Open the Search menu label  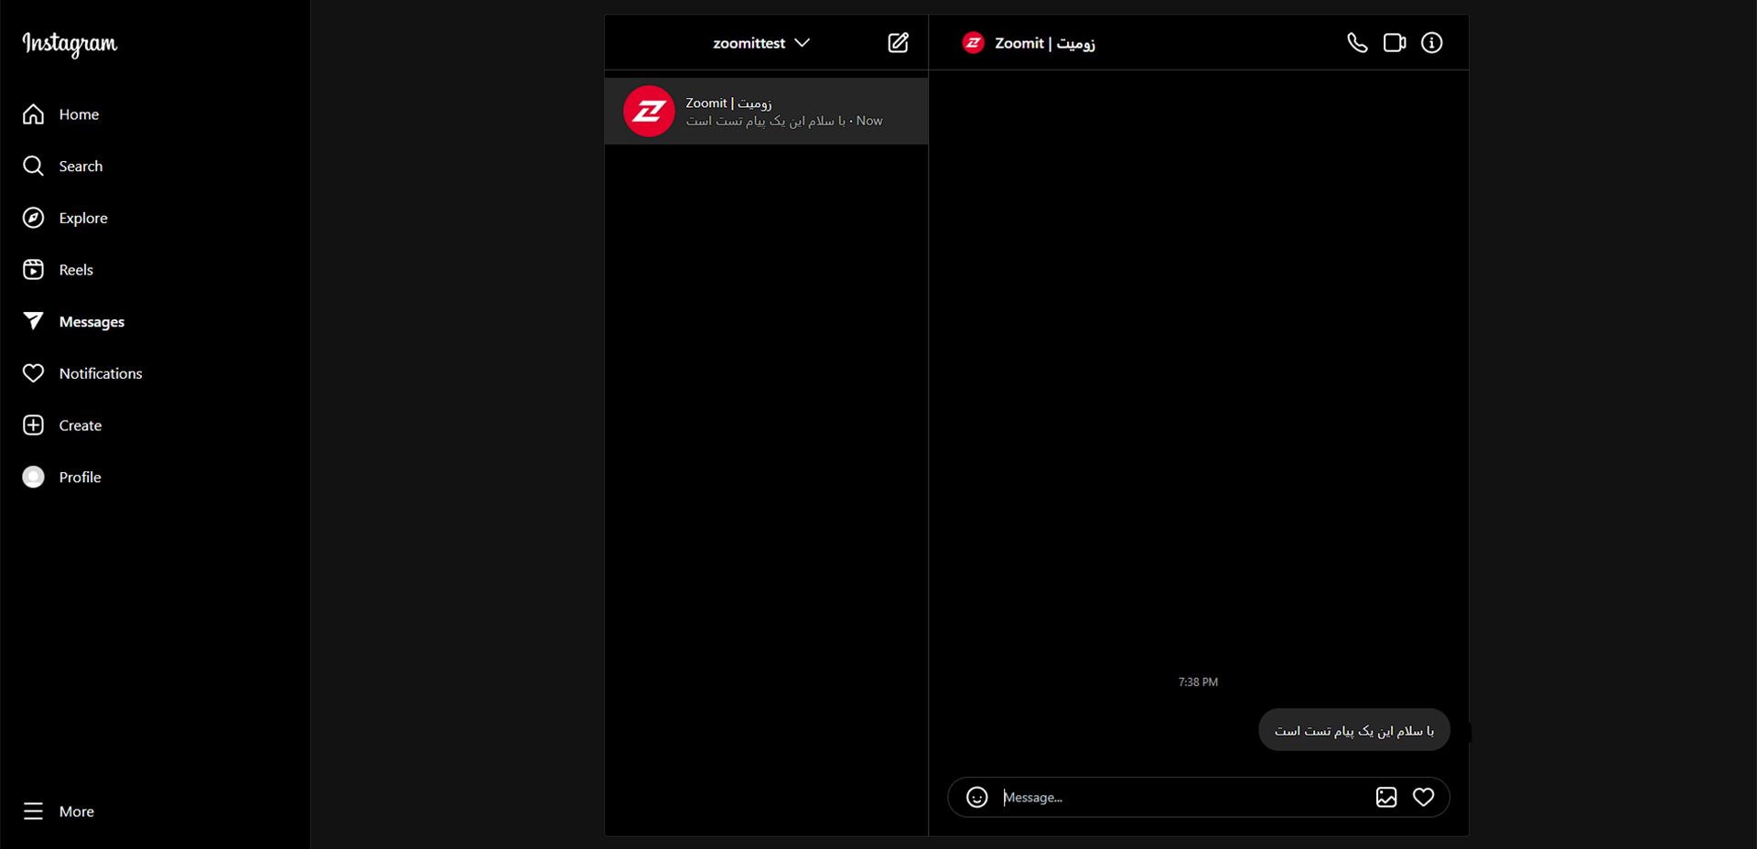[x=81, y=166]
